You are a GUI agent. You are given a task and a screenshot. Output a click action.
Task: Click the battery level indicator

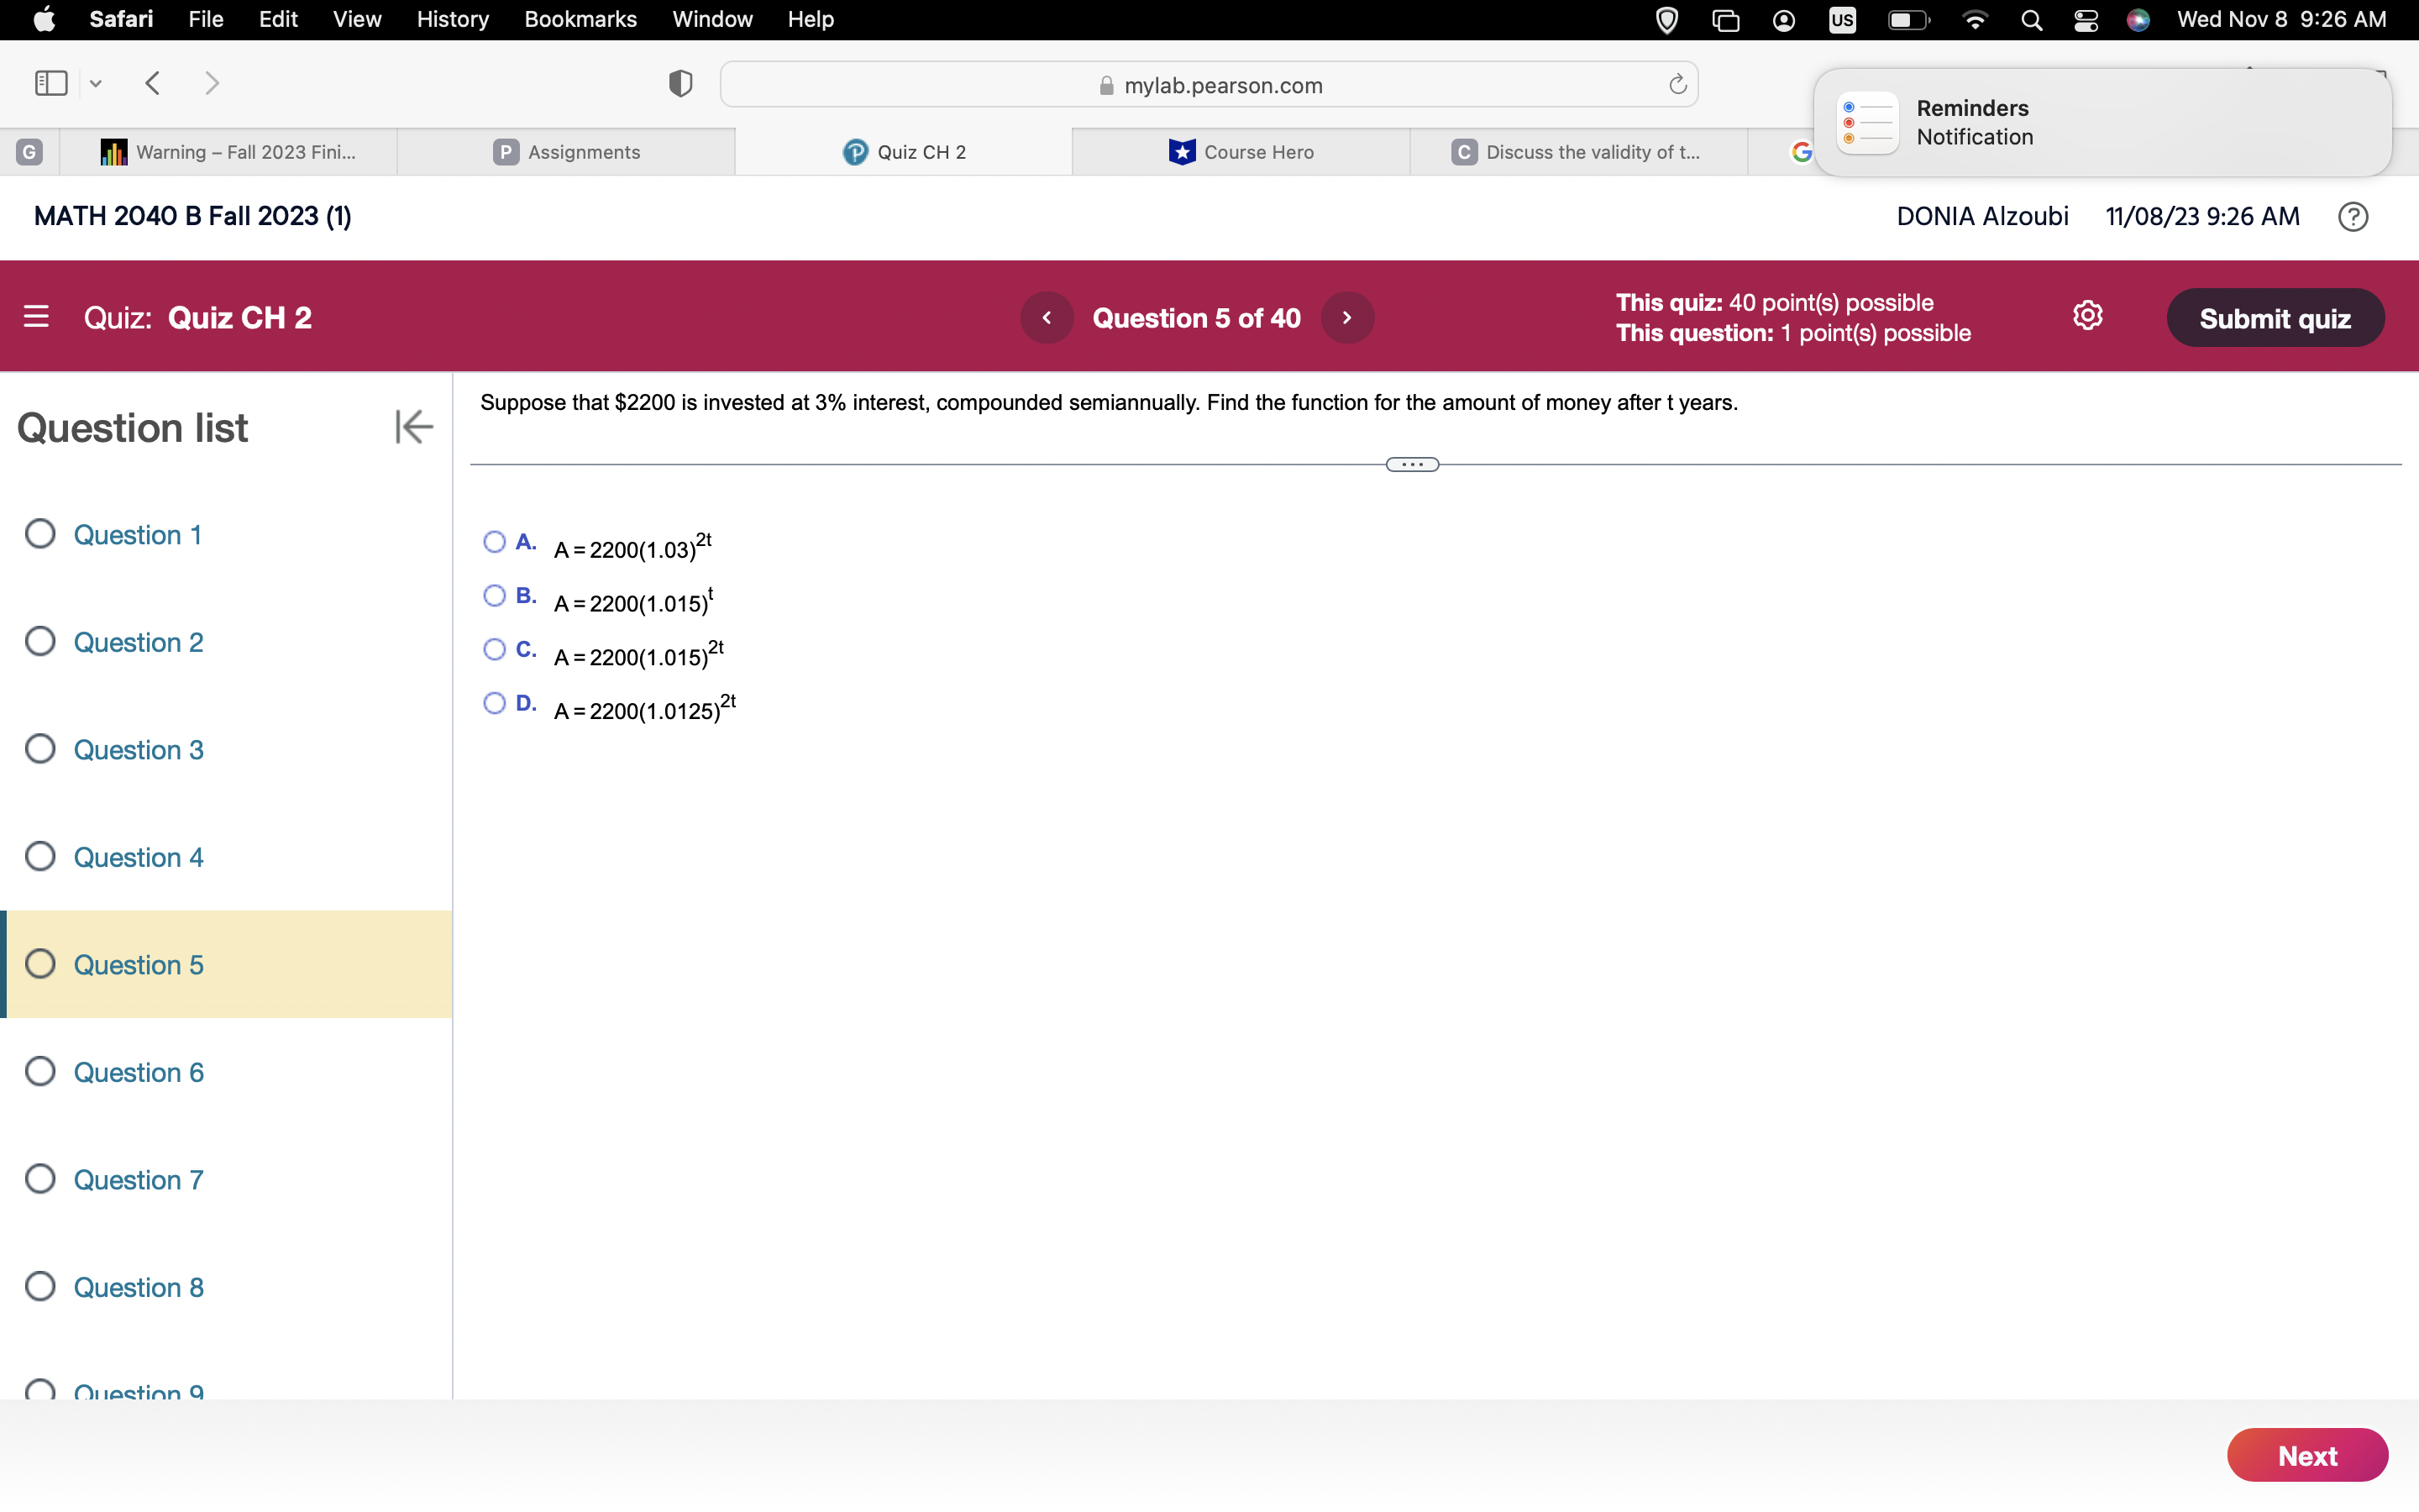1906,19
